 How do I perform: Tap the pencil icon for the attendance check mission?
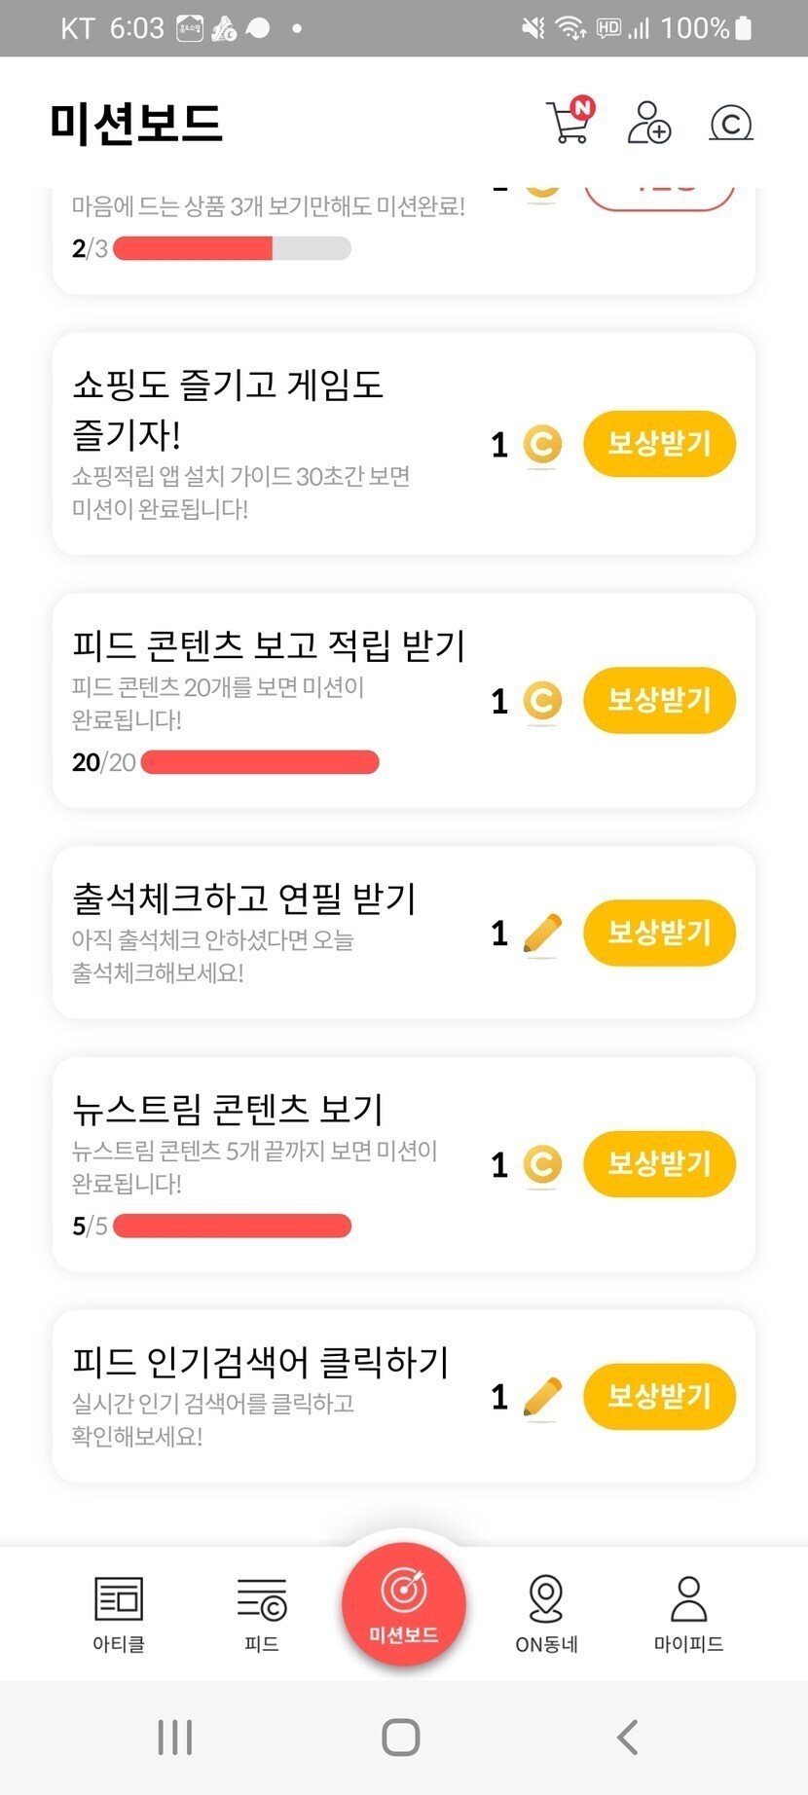pos(542,934)
